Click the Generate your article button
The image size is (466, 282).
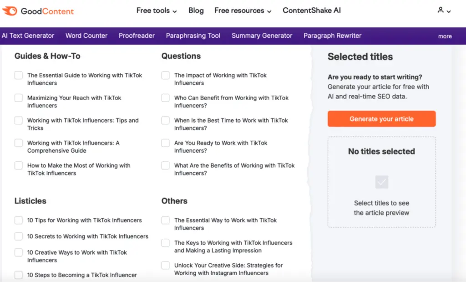pos(381,119)
